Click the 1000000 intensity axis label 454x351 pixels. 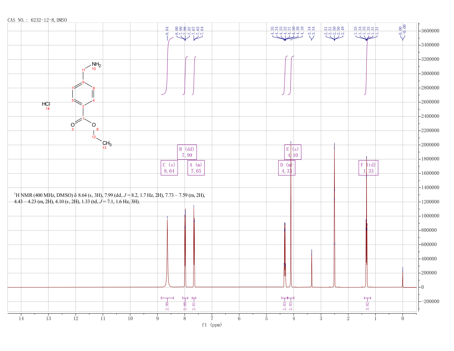coord(430,216)
